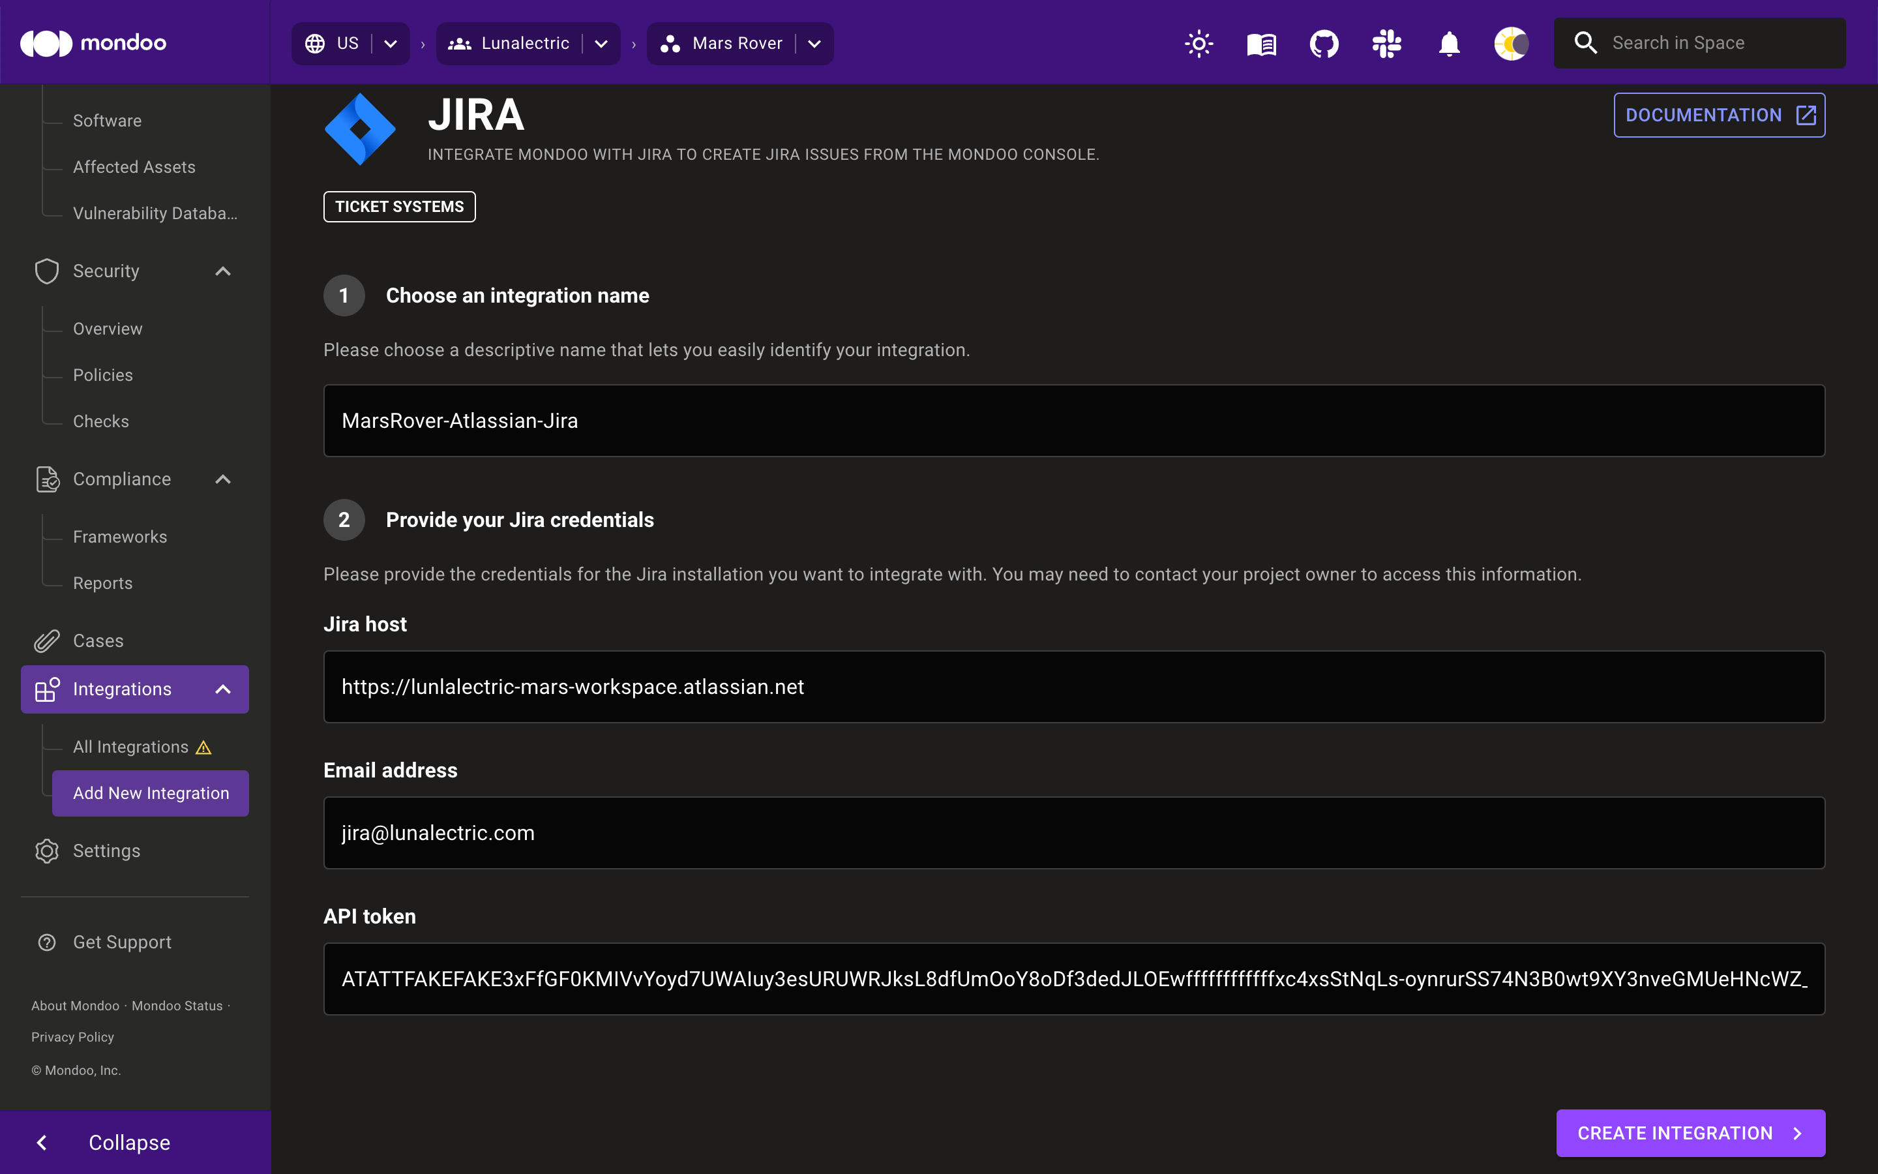Image resolution: width=1878 pixels, height=1174 pixels.
Task: Collapse the Security sidebar section
Action: [x=224, y=271]
